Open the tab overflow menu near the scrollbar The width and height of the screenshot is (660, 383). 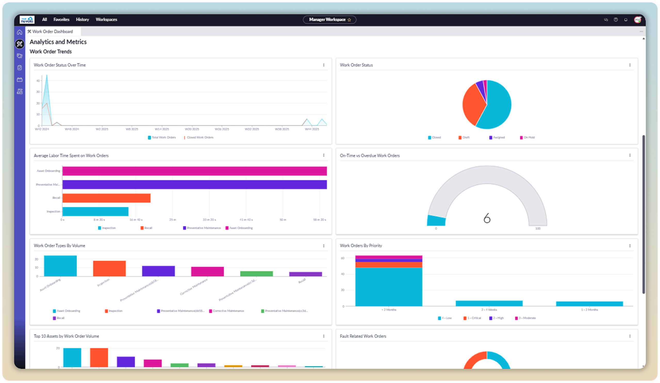641,31
